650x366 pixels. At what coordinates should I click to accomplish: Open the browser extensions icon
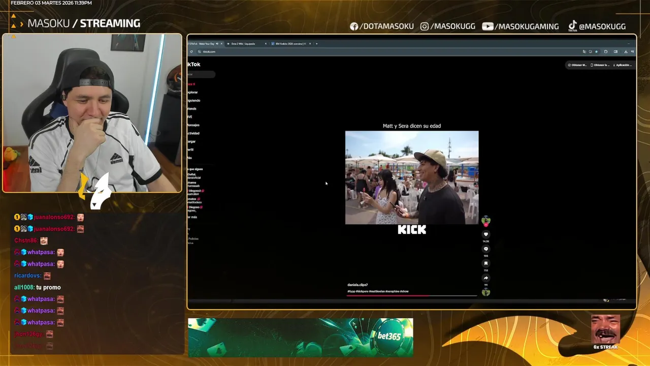pos(606,51)
